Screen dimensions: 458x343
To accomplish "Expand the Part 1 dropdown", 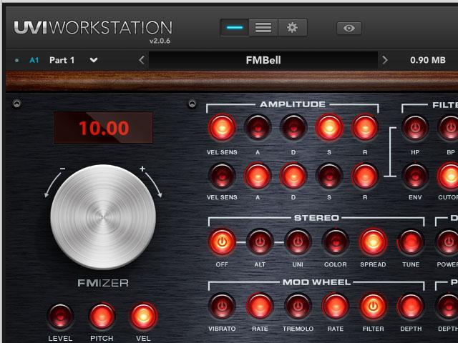I will (94, 60).
